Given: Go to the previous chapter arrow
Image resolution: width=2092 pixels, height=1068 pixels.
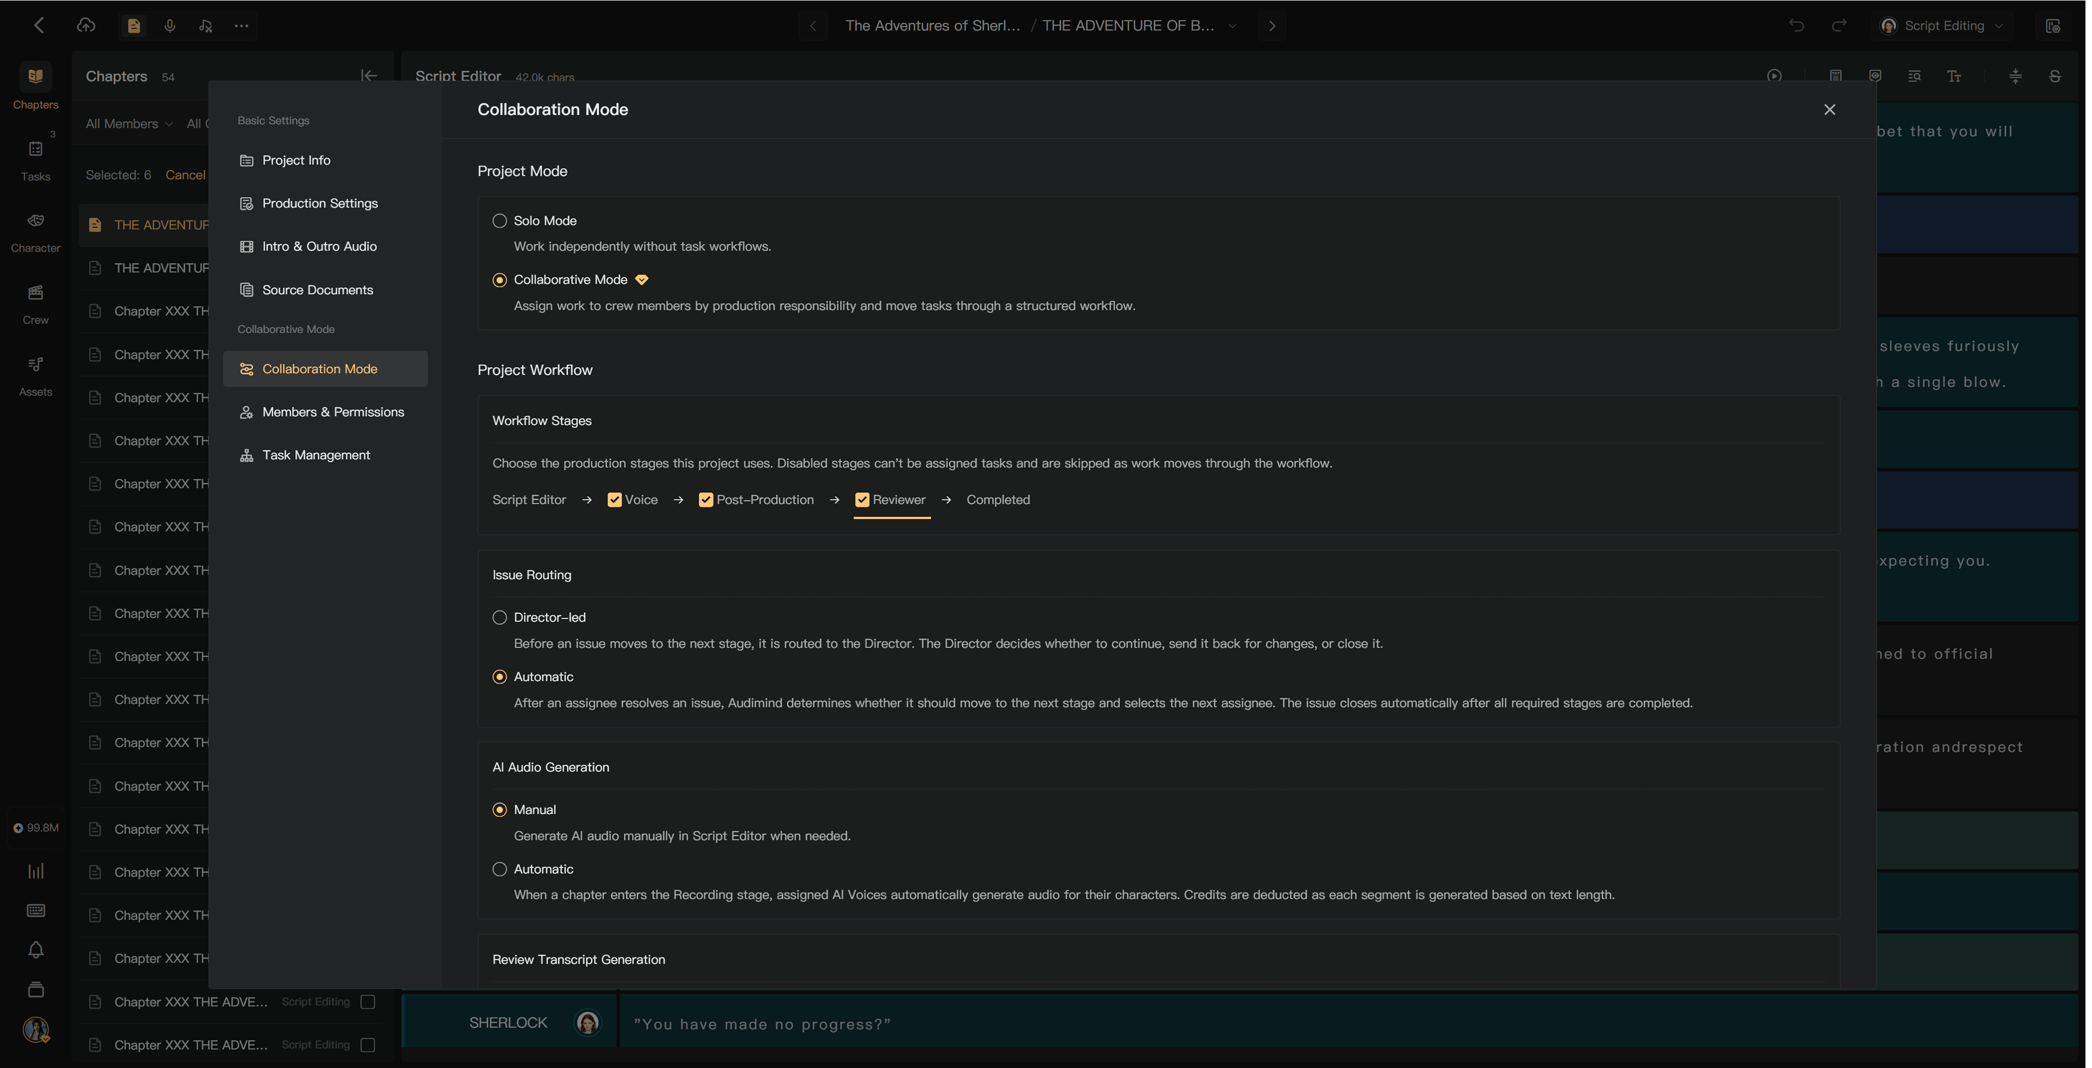Looking at the screenshot, I should tap(813, 26).
